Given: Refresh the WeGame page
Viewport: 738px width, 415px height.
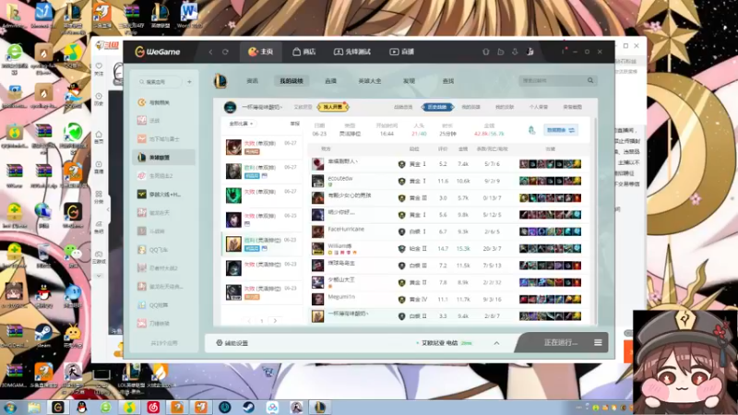Looking at the screenshot, I should [225, 52].
